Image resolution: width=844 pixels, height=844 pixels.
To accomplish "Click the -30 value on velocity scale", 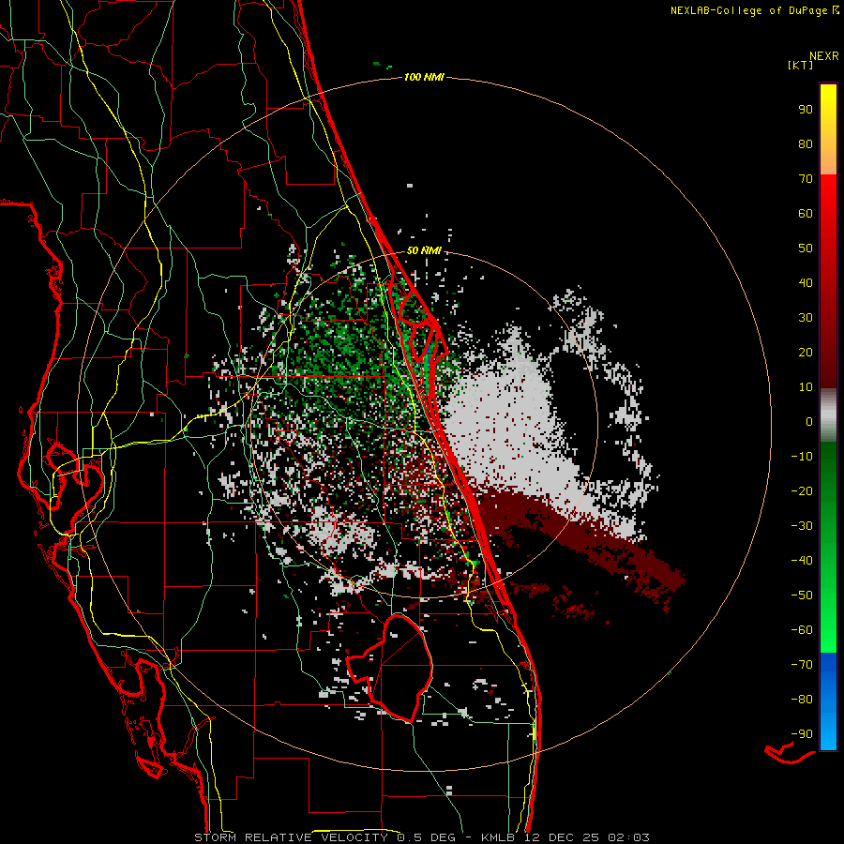I will point(802,526).
